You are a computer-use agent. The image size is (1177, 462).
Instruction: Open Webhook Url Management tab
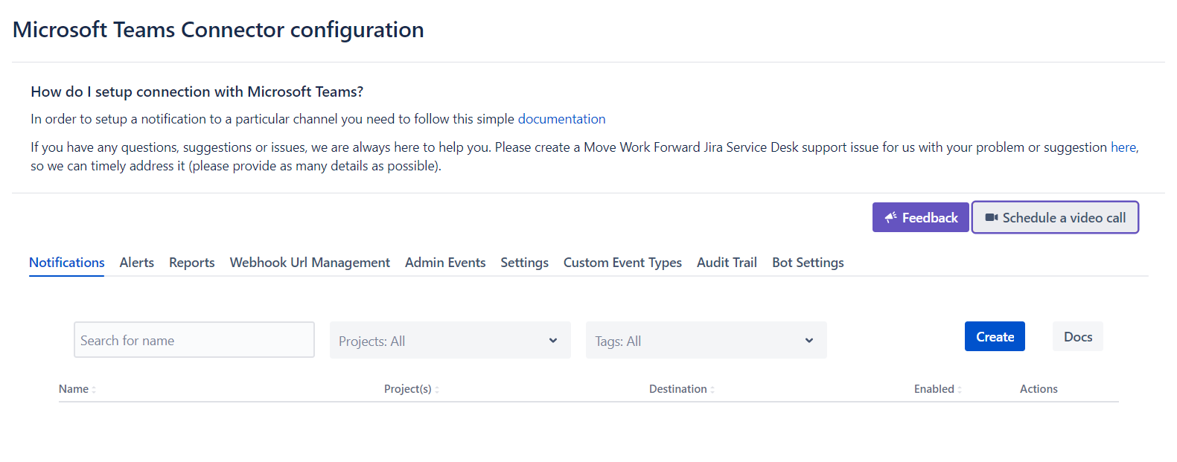click(x=310, y=263)
